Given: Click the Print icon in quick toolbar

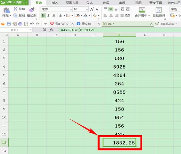Looking at the screenshot, I should [20, 24].
